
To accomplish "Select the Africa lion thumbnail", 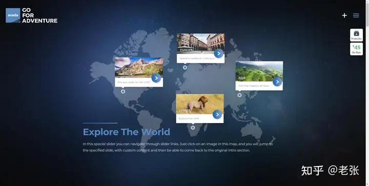I will coord(200,104).
